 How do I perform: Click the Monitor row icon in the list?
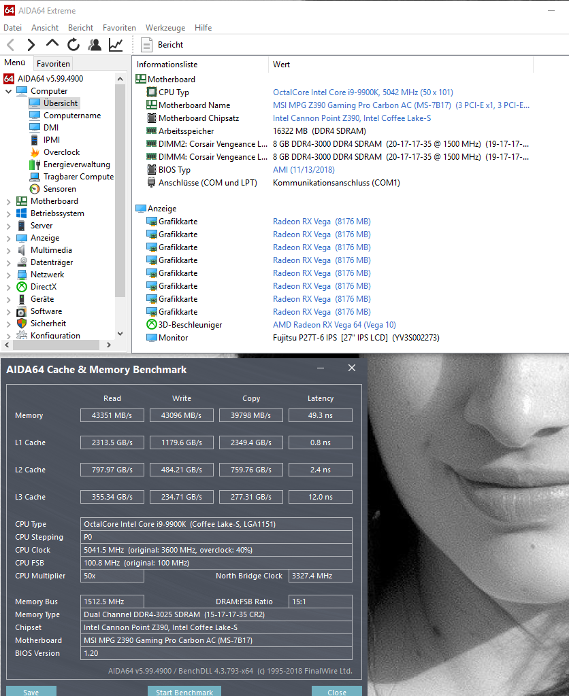click(152, 337)
